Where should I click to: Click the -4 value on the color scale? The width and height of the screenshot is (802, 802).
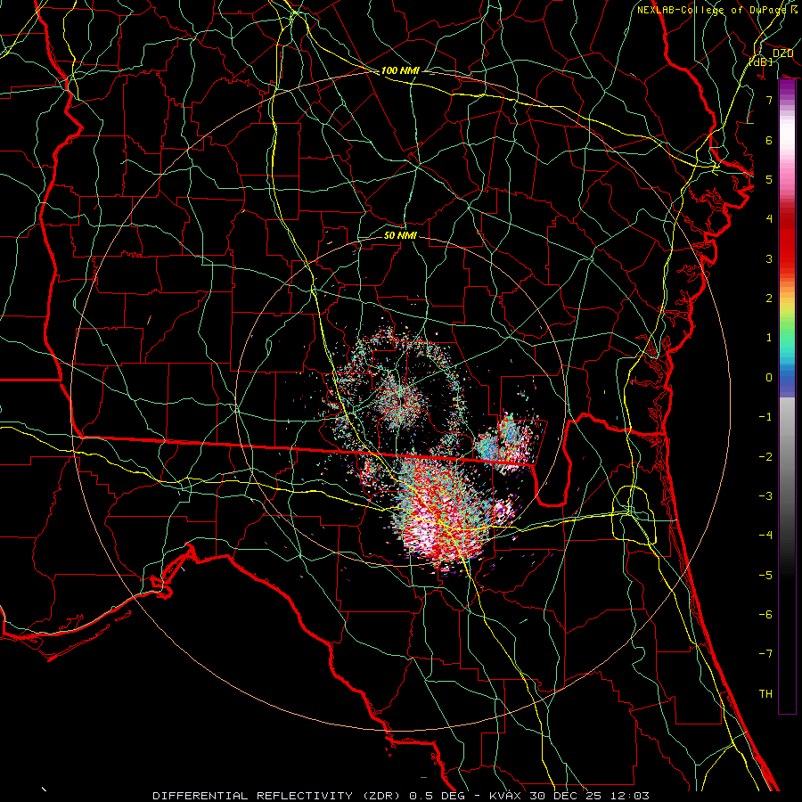pos(765,536)
